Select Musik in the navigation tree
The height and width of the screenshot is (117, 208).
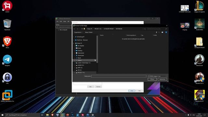tap(79, 58)
